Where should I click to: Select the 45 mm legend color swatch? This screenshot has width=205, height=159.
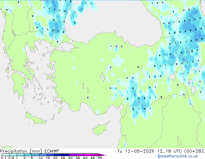95,155
